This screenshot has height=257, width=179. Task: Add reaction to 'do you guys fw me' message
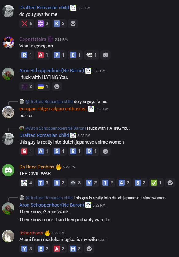pos(73,24)
